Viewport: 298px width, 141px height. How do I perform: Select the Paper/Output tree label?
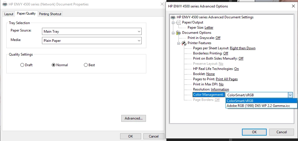193,22
